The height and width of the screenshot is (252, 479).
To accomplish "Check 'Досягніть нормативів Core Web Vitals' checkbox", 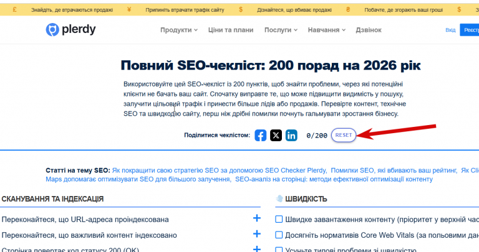I will coord(279,235).
